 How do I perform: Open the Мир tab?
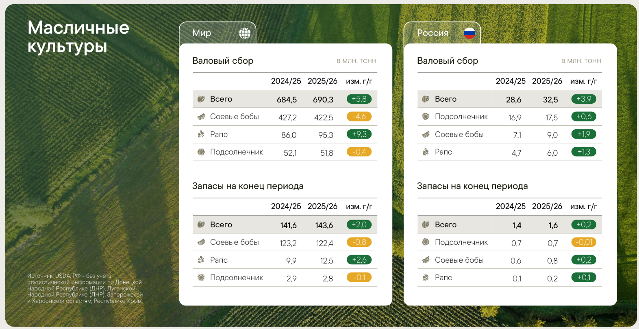pos(202,33)
